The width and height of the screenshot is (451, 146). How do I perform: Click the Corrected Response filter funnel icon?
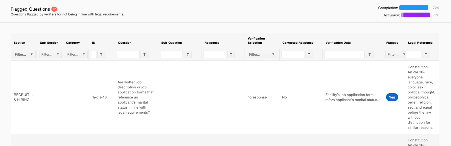(x=309, y=54)
